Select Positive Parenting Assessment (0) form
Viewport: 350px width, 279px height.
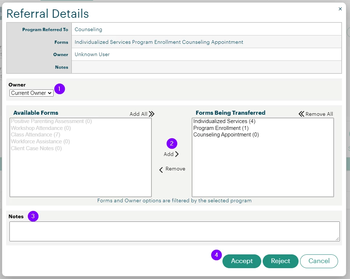(x=51, y=121)
